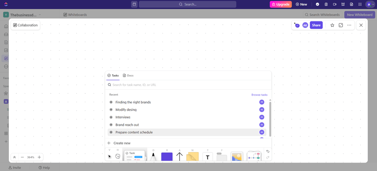
Task: Click the Share button
Action: click(x=316, y=25)
